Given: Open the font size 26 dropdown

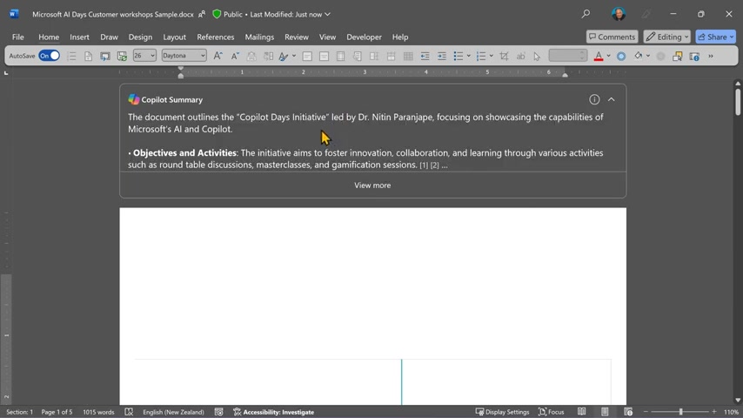Looking at the screenshot, I should click(152, 56).
